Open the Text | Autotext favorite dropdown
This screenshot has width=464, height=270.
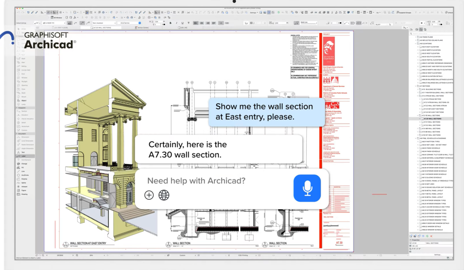pos(104,23)
